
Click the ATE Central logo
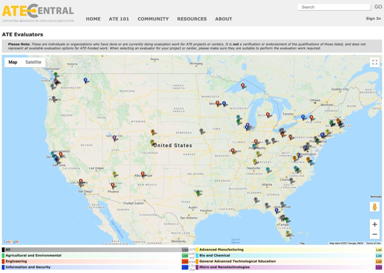38,13
